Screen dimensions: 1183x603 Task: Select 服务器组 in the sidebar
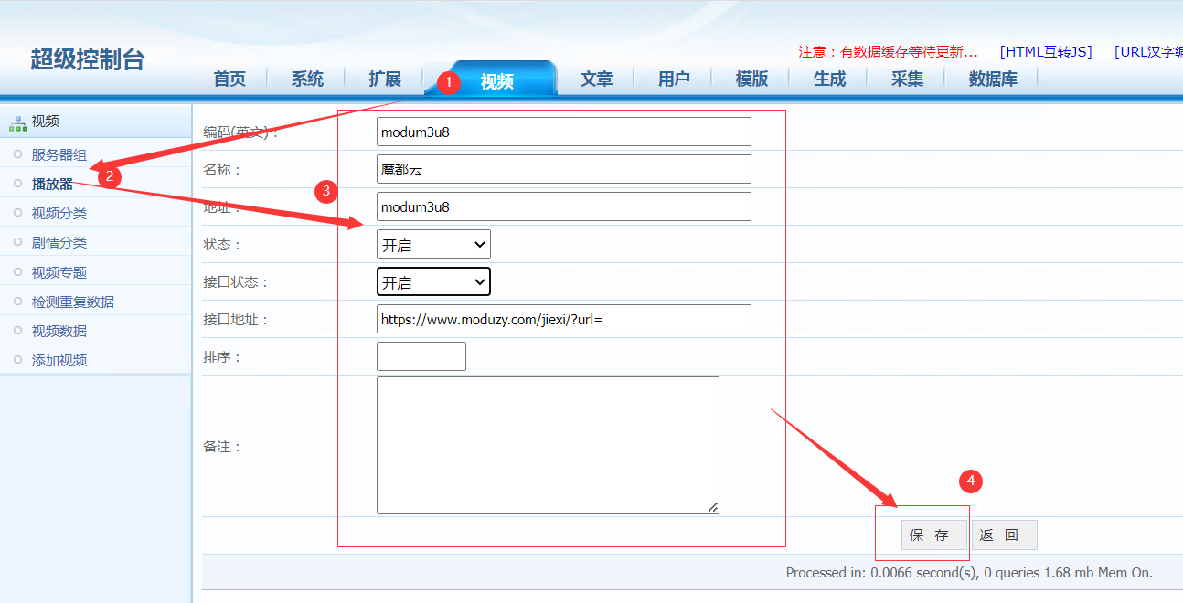[59, 155]
